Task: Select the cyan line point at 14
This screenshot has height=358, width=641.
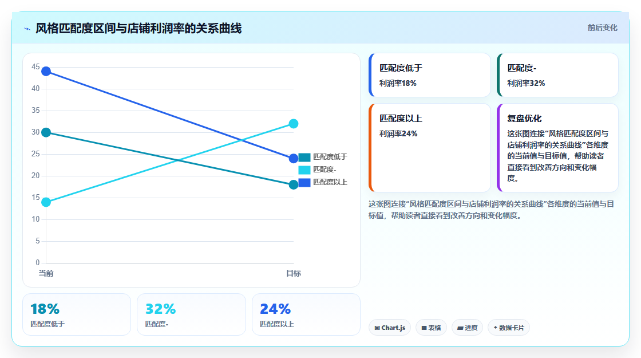Action: pos(46,202)
